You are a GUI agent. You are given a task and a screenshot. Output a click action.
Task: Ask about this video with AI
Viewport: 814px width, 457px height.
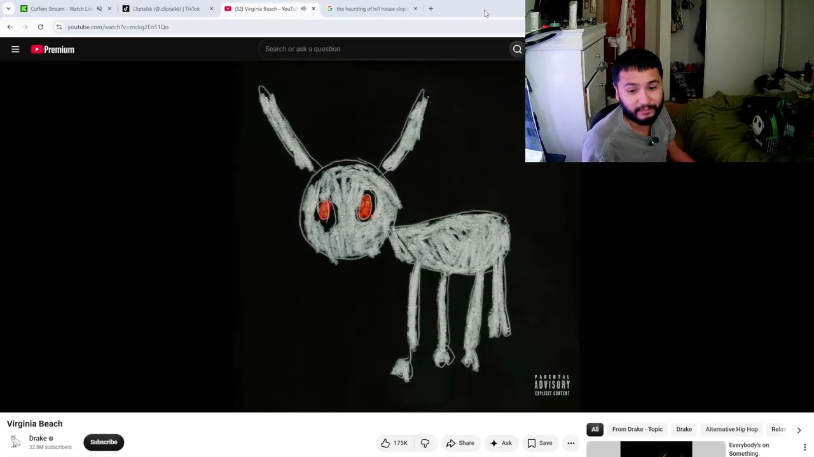point(500,443)
